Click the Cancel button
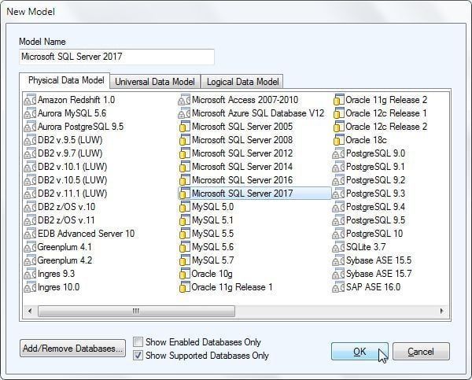The image size is (472, 380). [421, 352]
